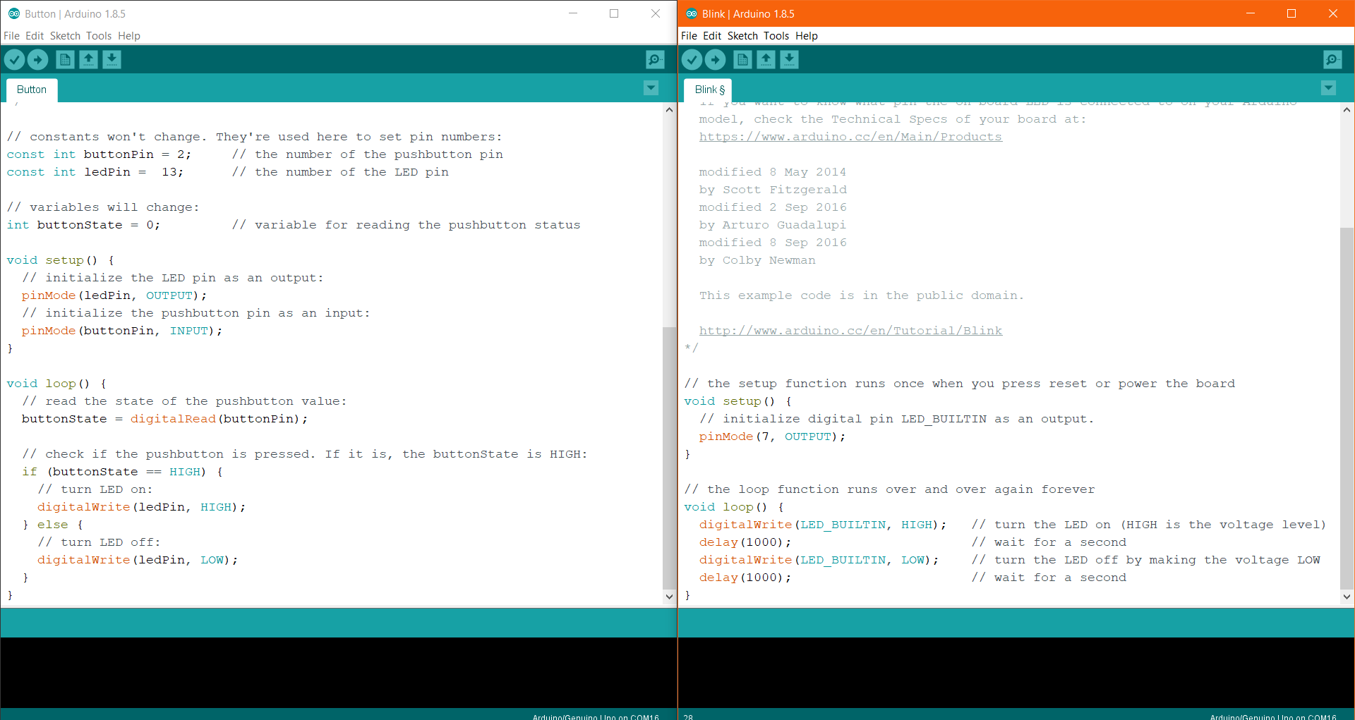
Task: Click Verify icon in Button window
Action: coord(14,60)
